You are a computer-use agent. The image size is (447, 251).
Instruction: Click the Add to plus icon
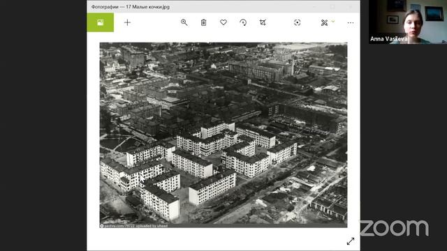(x=127, y=22)
